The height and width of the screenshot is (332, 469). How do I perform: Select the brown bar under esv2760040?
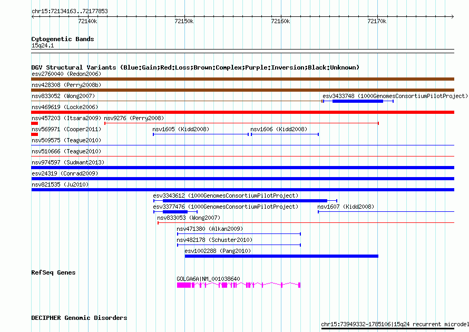pyautogui.click(x=242, y=79)
